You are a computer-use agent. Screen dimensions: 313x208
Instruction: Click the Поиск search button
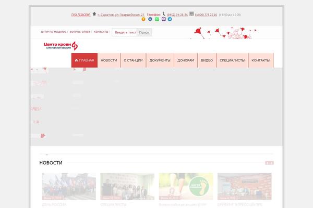click(144, 32)
